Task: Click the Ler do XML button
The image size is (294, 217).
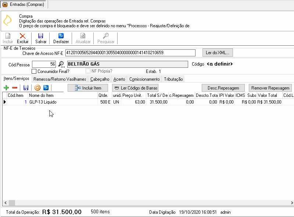Action: [x=218, y=53]
